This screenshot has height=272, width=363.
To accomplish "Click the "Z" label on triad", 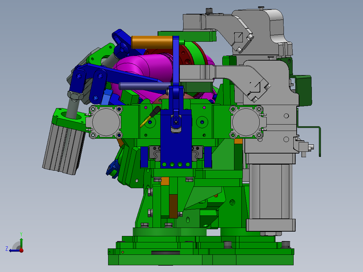I will (x=7, y=249).
